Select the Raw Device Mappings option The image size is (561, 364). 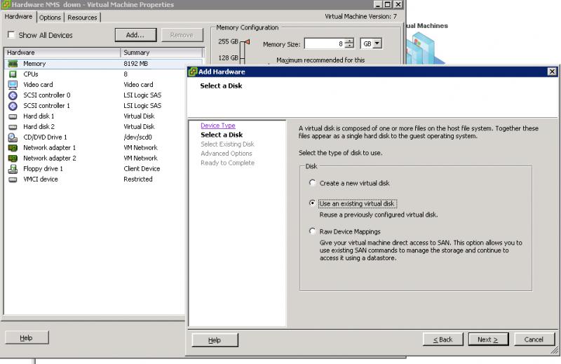pyautogui.click(x=313, y=231)
